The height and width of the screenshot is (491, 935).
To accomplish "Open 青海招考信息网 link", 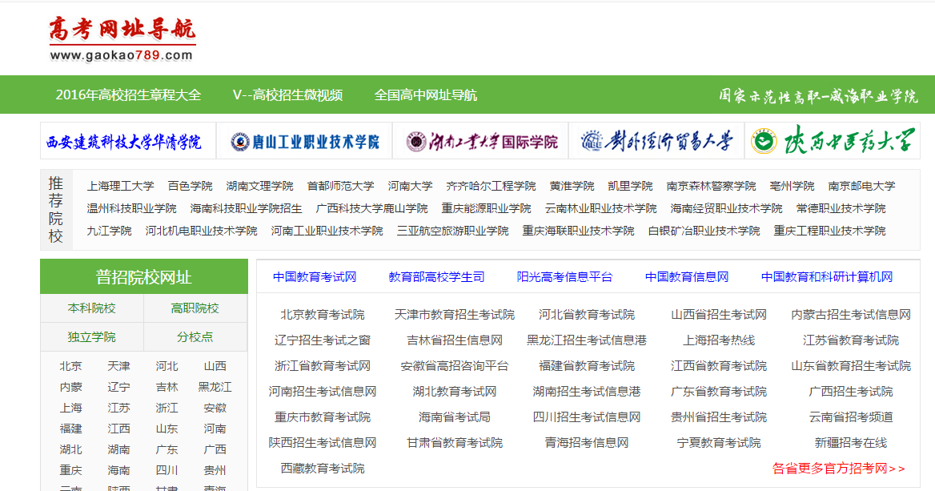I will click(587, 443).
